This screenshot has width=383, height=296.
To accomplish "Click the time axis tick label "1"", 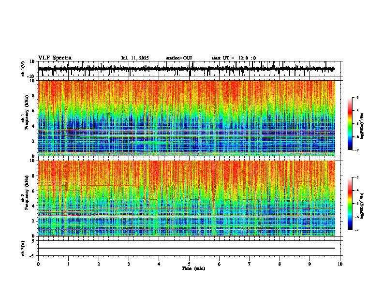I will [x=68, y=264].
